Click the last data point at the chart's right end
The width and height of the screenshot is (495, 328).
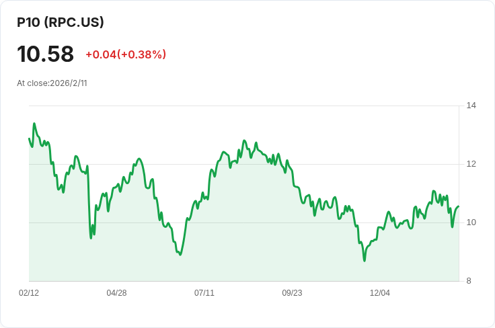coord(459,206)
